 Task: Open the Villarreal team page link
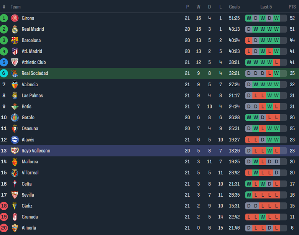coord(30,173)
